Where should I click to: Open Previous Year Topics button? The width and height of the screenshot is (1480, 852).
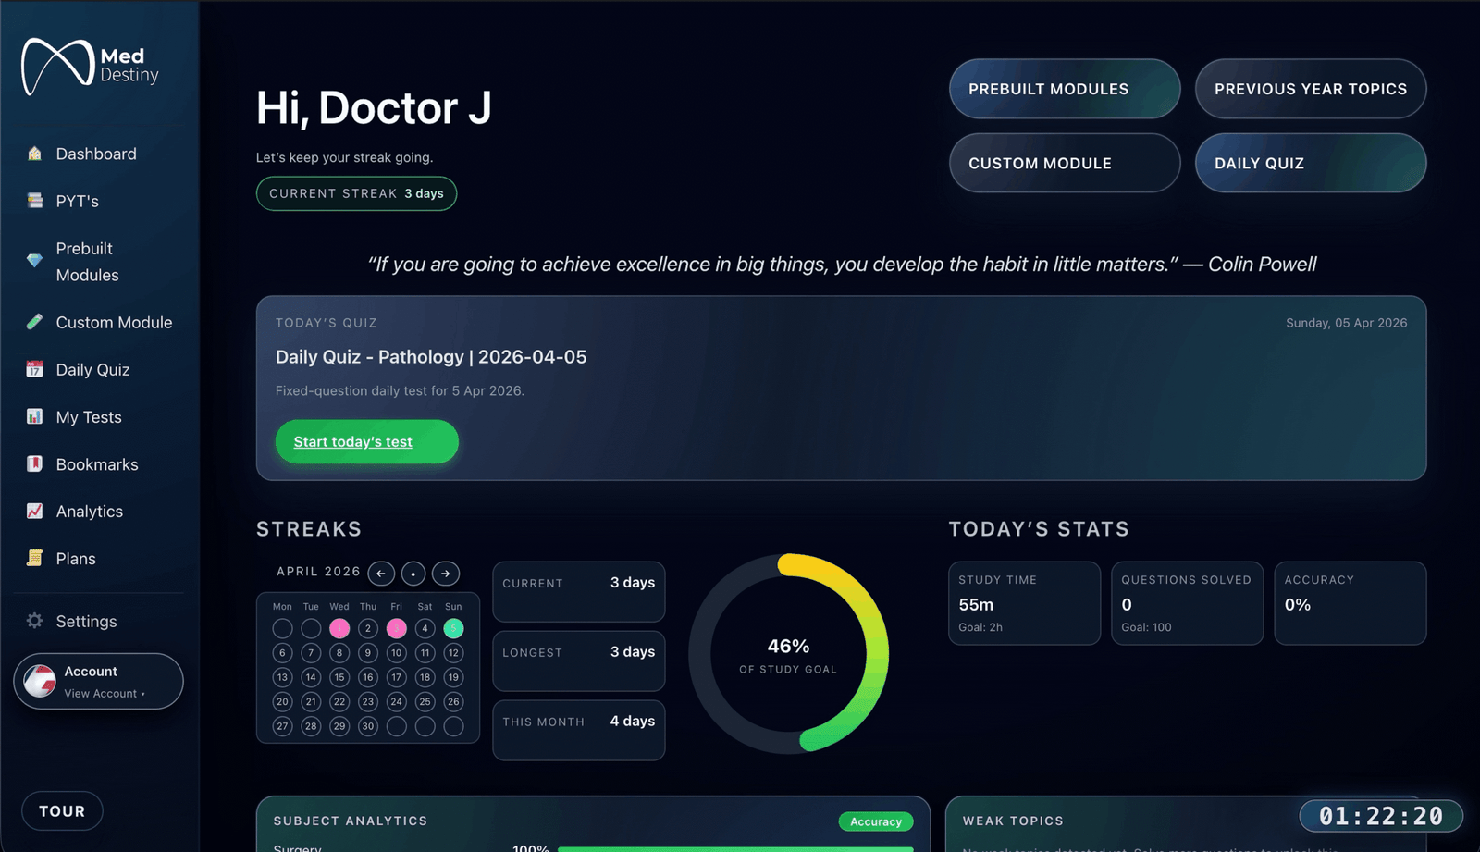(1310, 89)
